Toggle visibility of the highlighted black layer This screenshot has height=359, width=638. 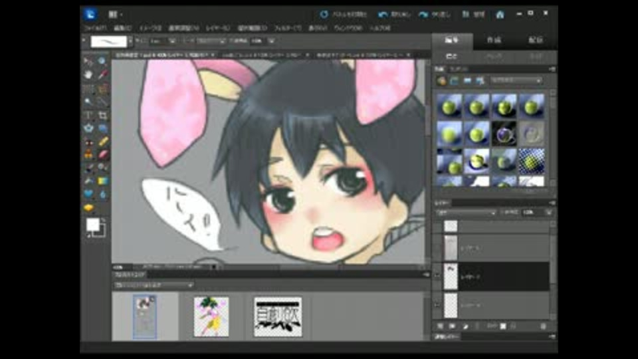[437, 276]
